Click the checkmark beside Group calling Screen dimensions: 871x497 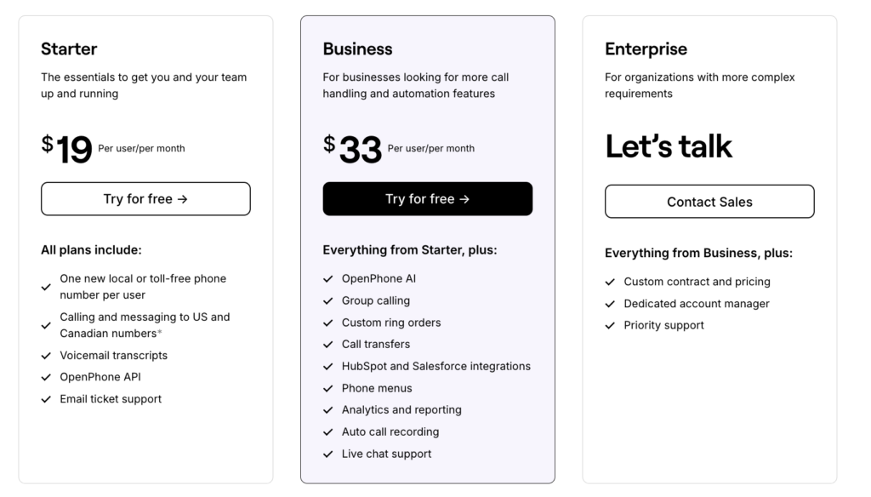pyautogui.click(x=327, y=300)
